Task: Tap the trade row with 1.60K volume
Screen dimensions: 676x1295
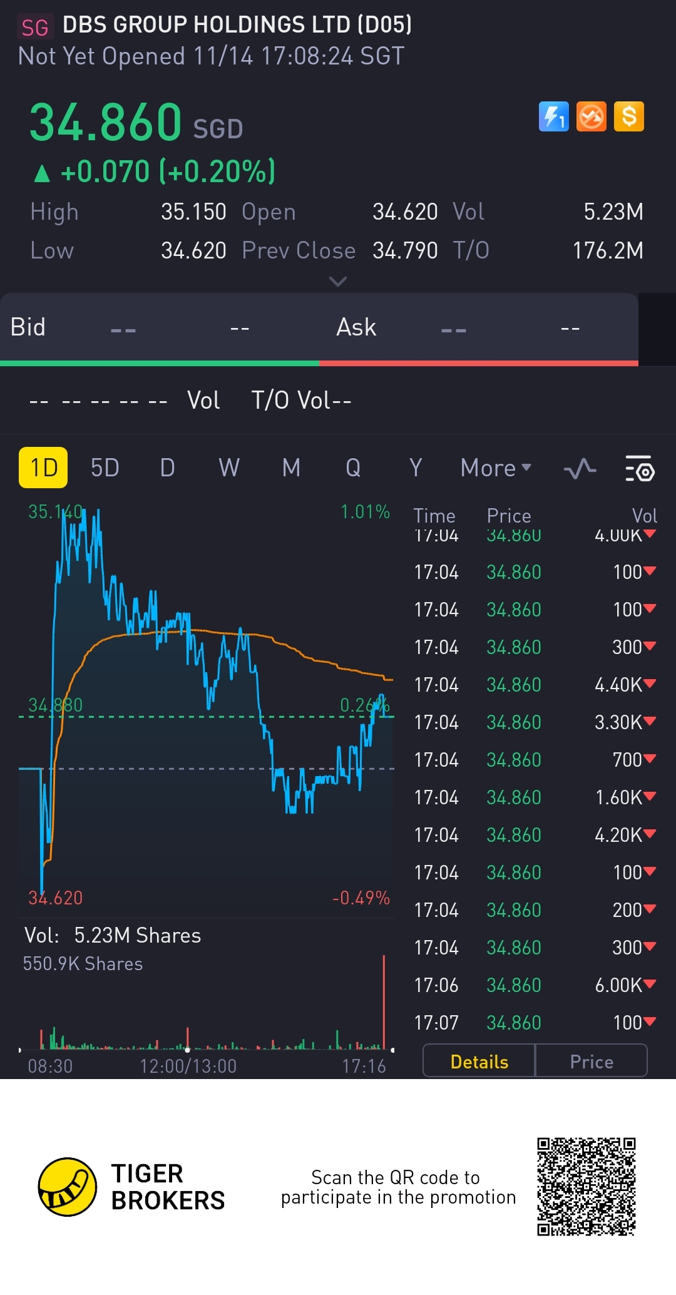Action: click(x=535, y=797)
